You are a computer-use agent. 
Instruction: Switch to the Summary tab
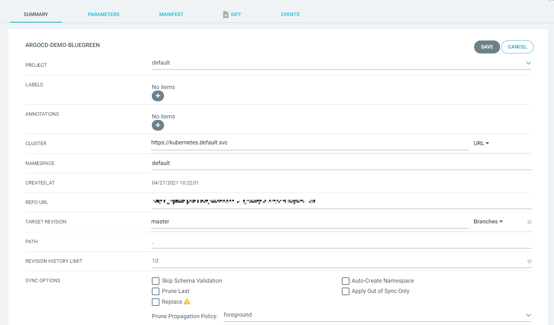click(x=36, y=15)
